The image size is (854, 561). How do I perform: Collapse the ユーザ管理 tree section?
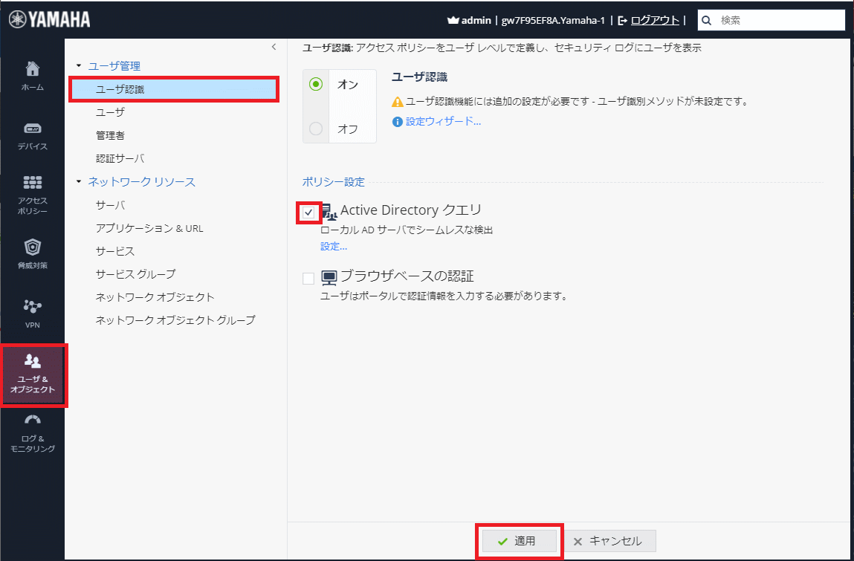coord(79,66)
